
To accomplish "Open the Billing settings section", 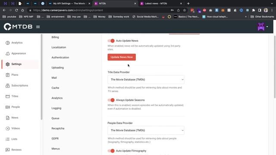I will 55,37.
